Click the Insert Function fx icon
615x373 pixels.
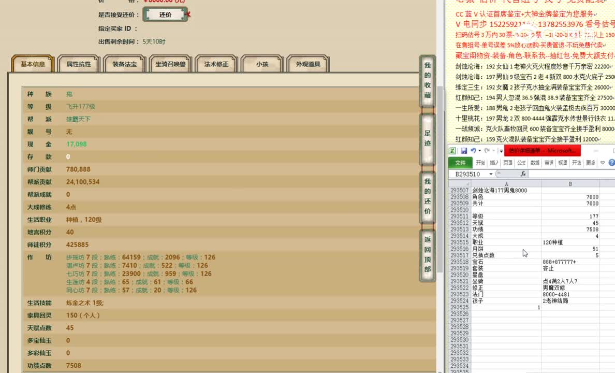coord(523,174)
